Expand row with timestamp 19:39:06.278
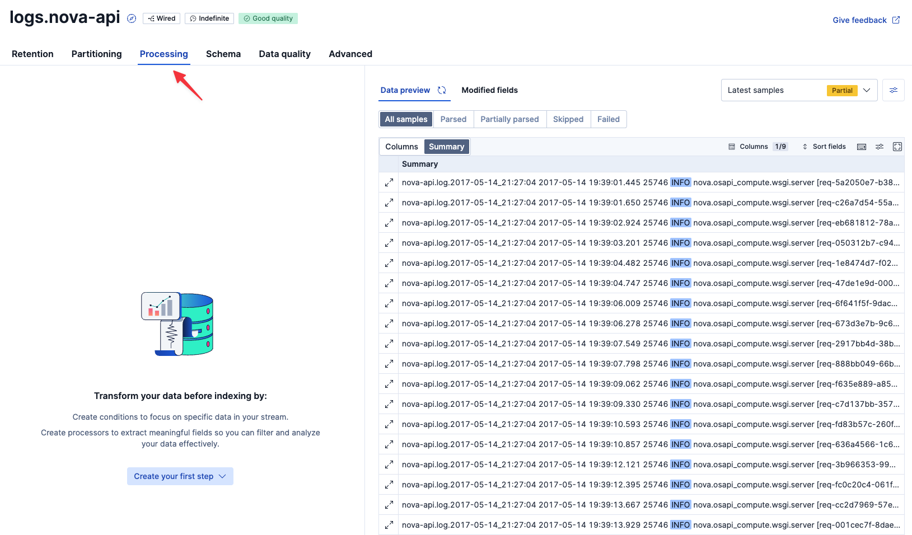The width and height of the screenshot is (912, 535). pos(389,323)
